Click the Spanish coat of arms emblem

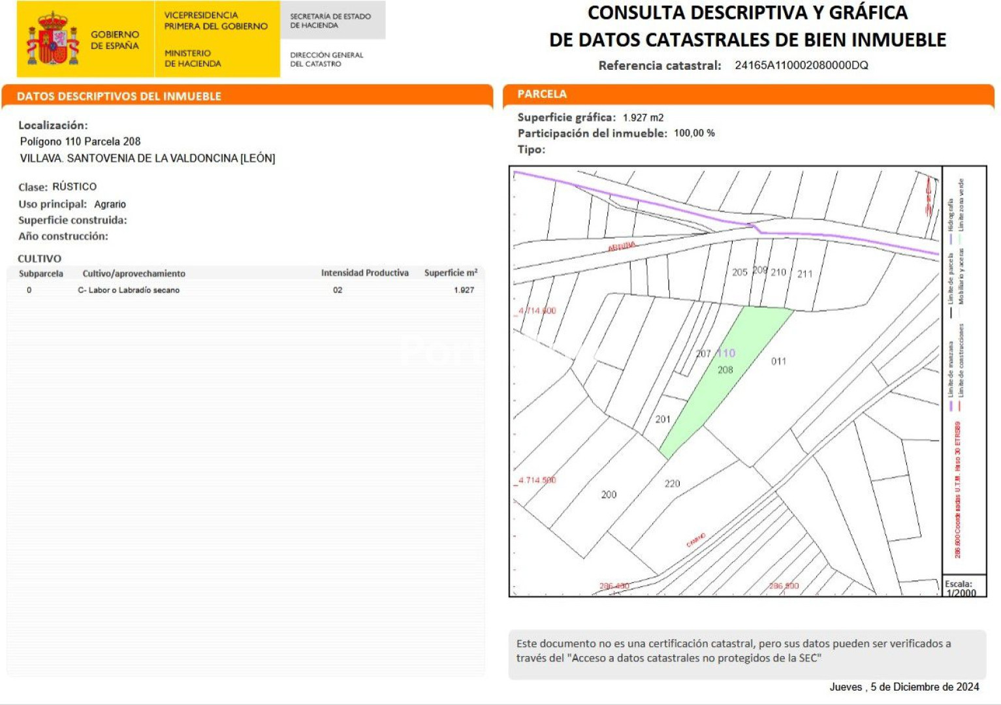(53, 39)
